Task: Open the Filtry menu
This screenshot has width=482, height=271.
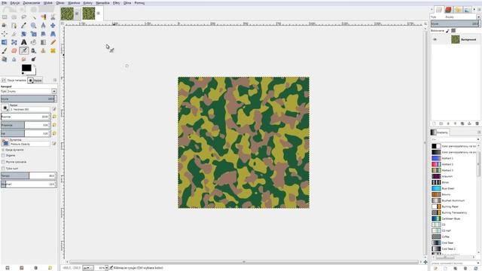Action: [x=116, y=3]
